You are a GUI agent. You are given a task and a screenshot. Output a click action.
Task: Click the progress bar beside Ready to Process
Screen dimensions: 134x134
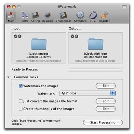pos(95,69)
